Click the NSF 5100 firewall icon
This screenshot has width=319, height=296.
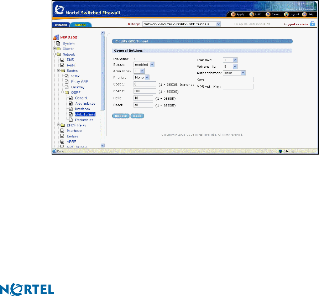(x=56, y=37)
